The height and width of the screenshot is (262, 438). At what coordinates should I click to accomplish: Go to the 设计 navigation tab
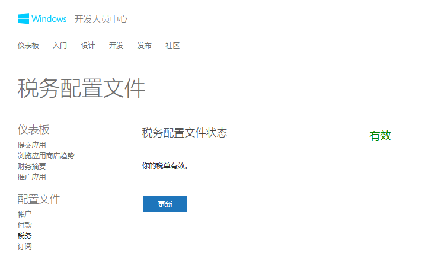coord(88,46)
